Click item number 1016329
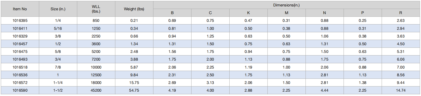This screenshot has height=96, width=421. tap(20, 36)
